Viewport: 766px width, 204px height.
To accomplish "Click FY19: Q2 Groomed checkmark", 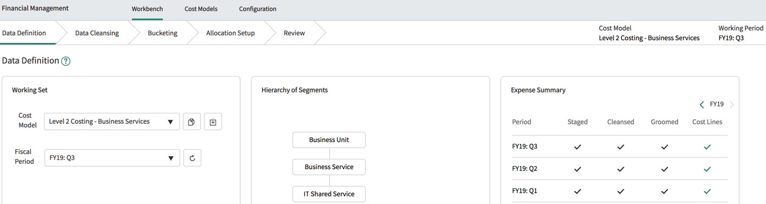I will pyautogui.click(x=665, y=169).
